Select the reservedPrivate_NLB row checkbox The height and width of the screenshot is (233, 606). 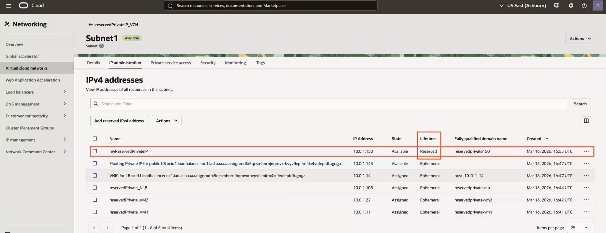coord(95,188)
